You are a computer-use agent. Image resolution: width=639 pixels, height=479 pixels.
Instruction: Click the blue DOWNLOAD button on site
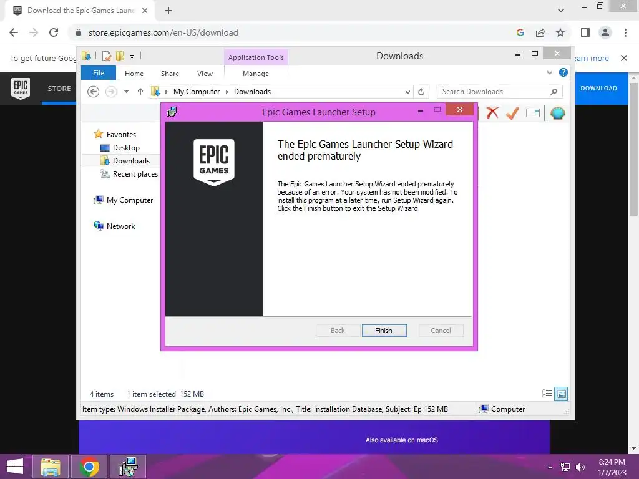[598, 88]
